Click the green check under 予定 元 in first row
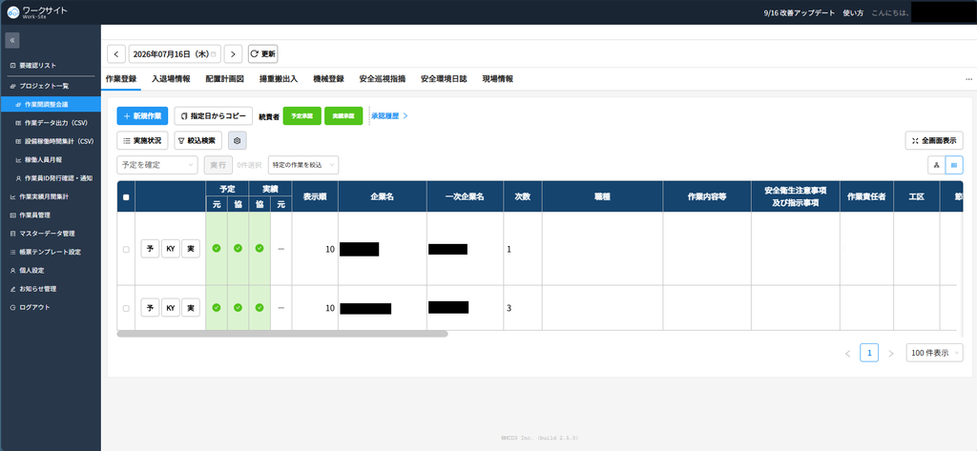Screen dimensions: 977x451 tap(217, 249)
